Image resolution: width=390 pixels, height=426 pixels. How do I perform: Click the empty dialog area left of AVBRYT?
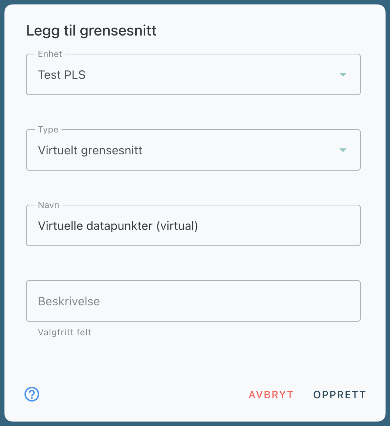(x=141, y=395)
